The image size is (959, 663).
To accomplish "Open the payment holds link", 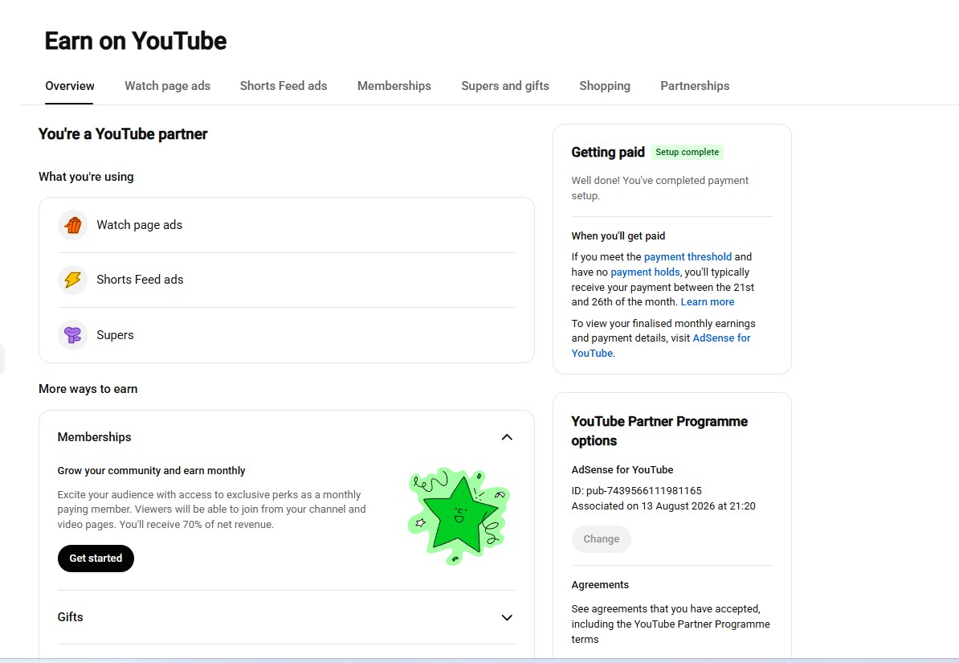I will tap(645, 272).
